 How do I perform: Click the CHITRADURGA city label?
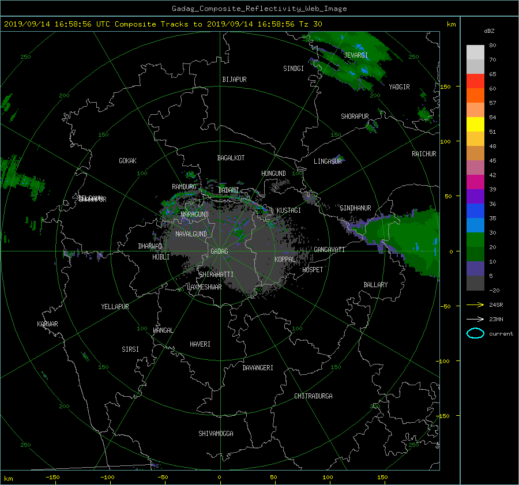tap(313, 396)
